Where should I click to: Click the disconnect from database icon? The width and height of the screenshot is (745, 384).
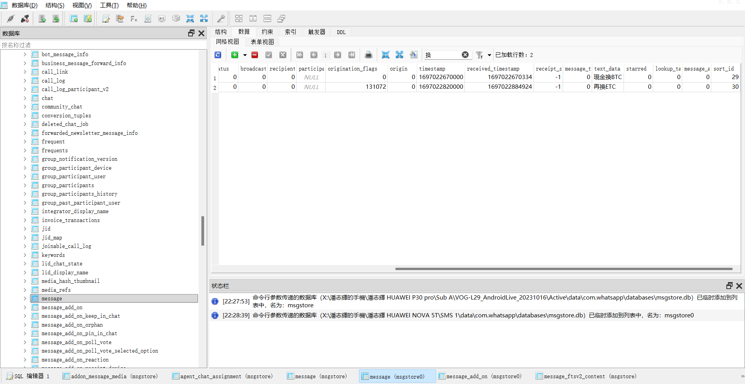25,19
